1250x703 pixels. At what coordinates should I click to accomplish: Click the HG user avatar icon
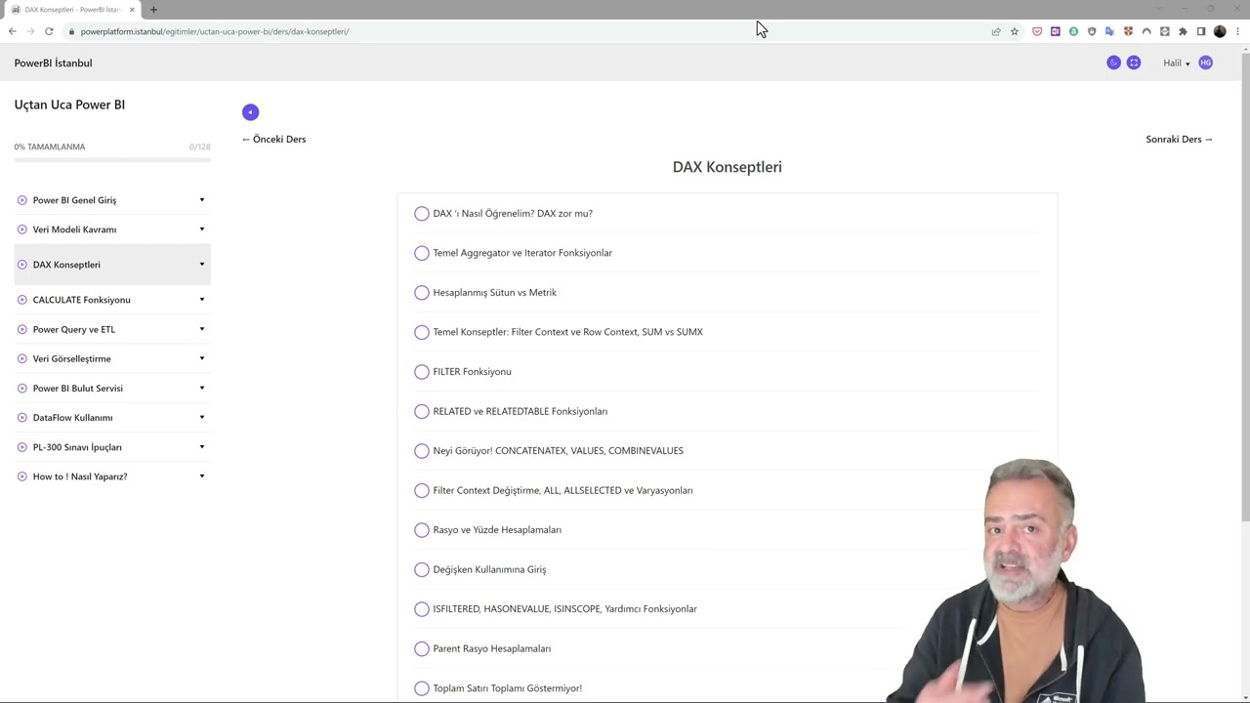pyautogui.click(x=1205, y=62)
